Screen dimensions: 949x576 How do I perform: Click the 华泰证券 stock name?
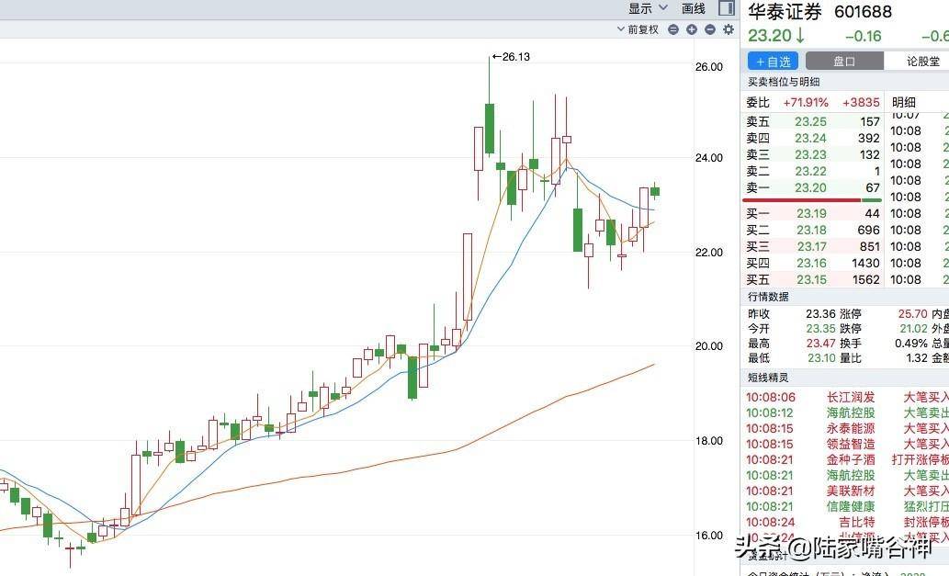[785, 12]
